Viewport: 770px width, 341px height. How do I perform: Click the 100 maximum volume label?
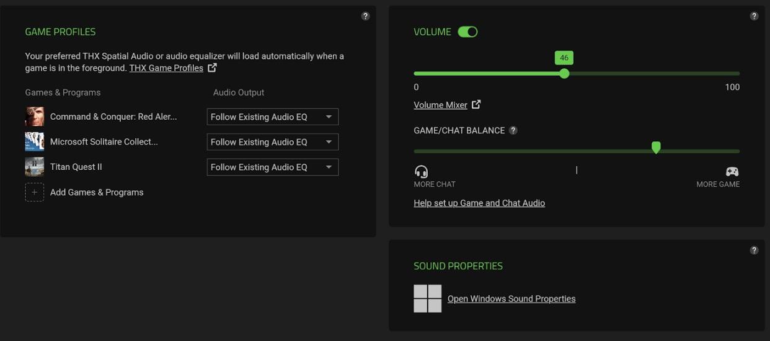[732, 87]
